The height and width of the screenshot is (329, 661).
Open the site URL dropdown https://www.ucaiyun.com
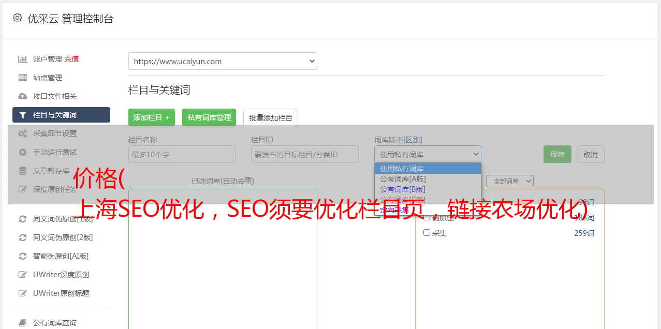coord(223,61)
